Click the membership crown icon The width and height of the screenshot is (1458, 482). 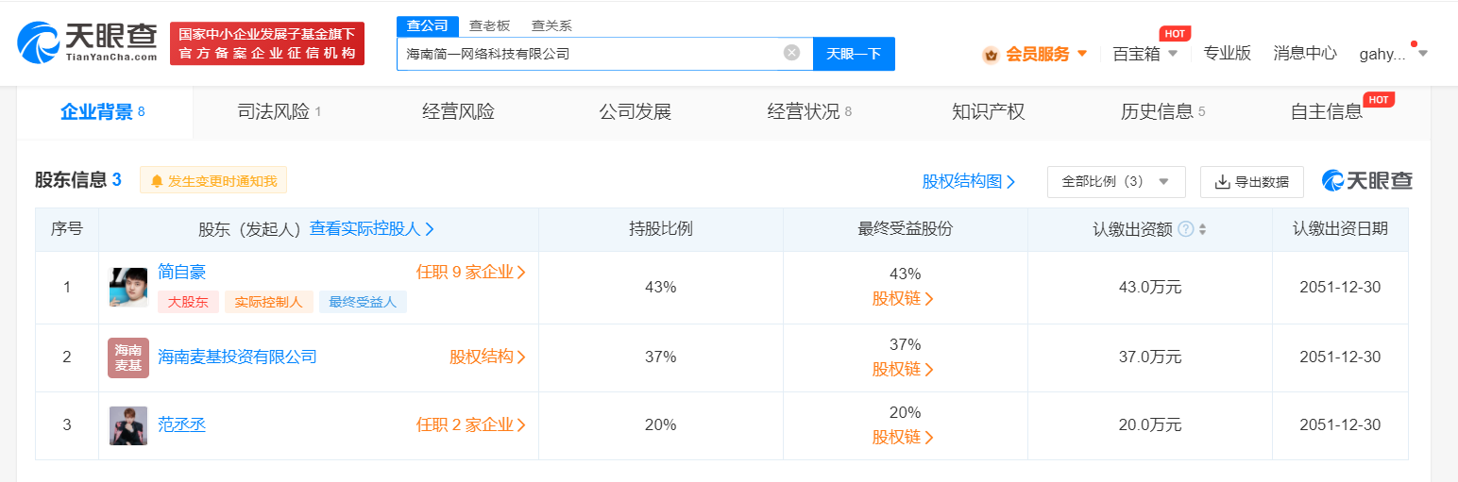(x=991, y=55)
